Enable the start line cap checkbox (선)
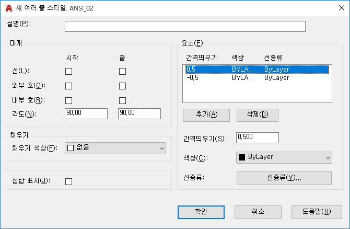This screenshot has width=350, height=229. [x=69, y=72]
